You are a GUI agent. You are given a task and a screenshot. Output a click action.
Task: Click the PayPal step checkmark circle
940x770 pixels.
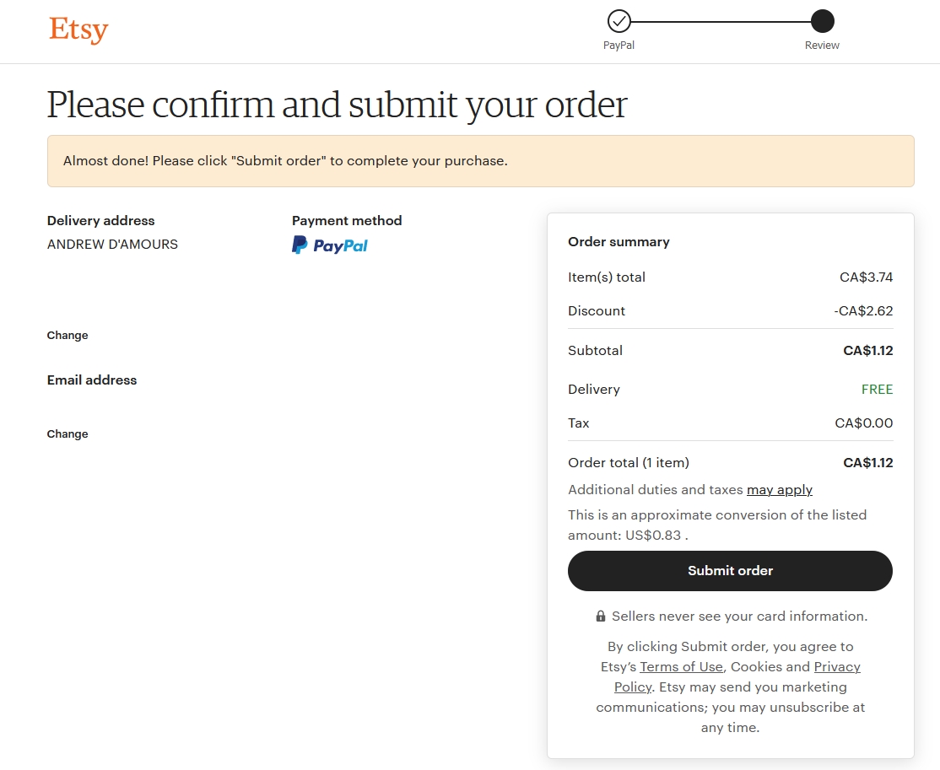click(x=619, y=21)
